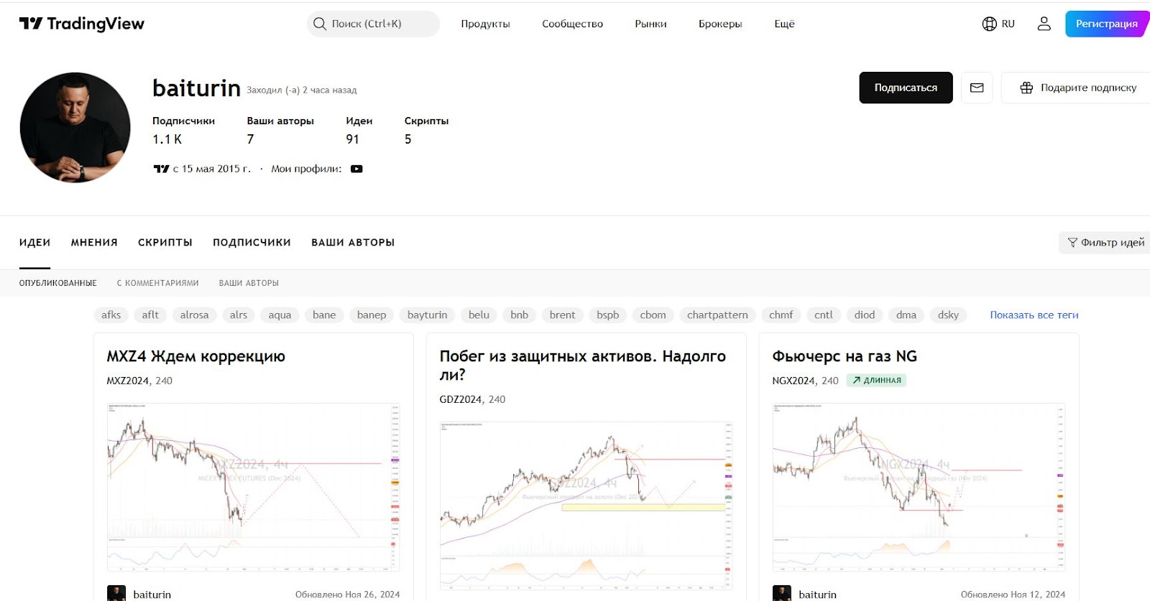
Task: Click the alrs tag
Action: tap(239, 315)
